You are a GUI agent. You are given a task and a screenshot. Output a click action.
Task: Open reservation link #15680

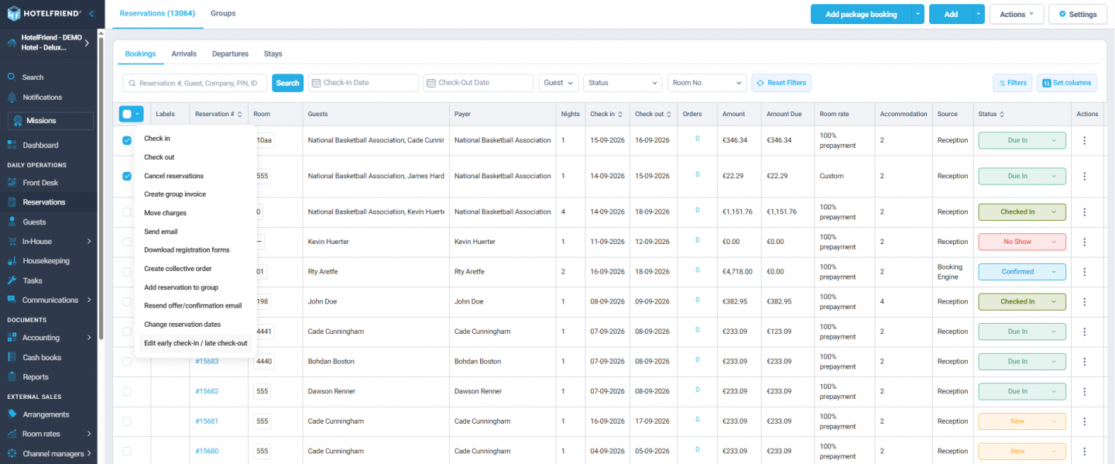coord(207,451)
